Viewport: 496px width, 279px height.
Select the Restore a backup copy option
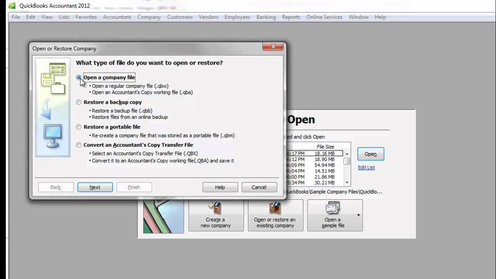[79, 102]
